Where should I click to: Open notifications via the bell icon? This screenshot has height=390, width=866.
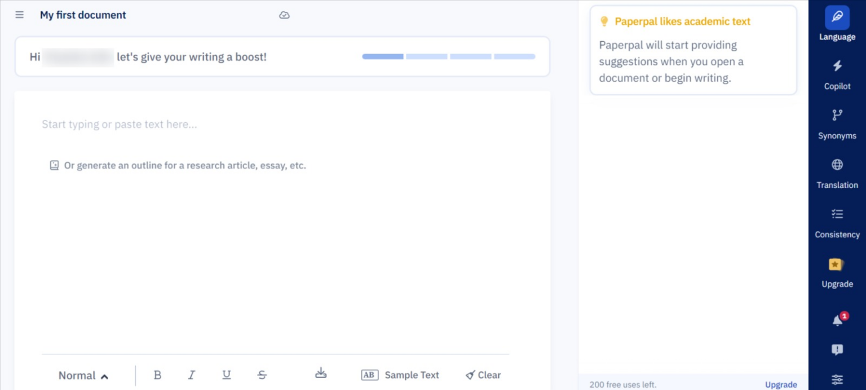[837, 319]
